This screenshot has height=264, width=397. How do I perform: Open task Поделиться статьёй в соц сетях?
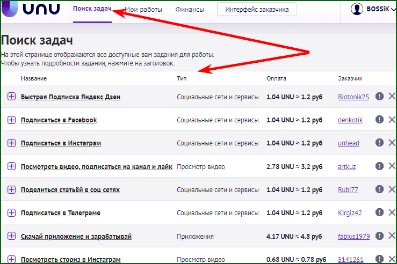[x=70, y=189]
